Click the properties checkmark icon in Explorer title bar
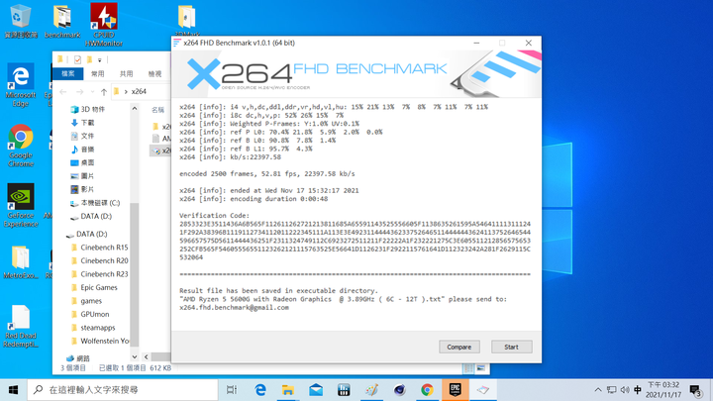This screenshot has height=401, width=713. pos(77,59)
